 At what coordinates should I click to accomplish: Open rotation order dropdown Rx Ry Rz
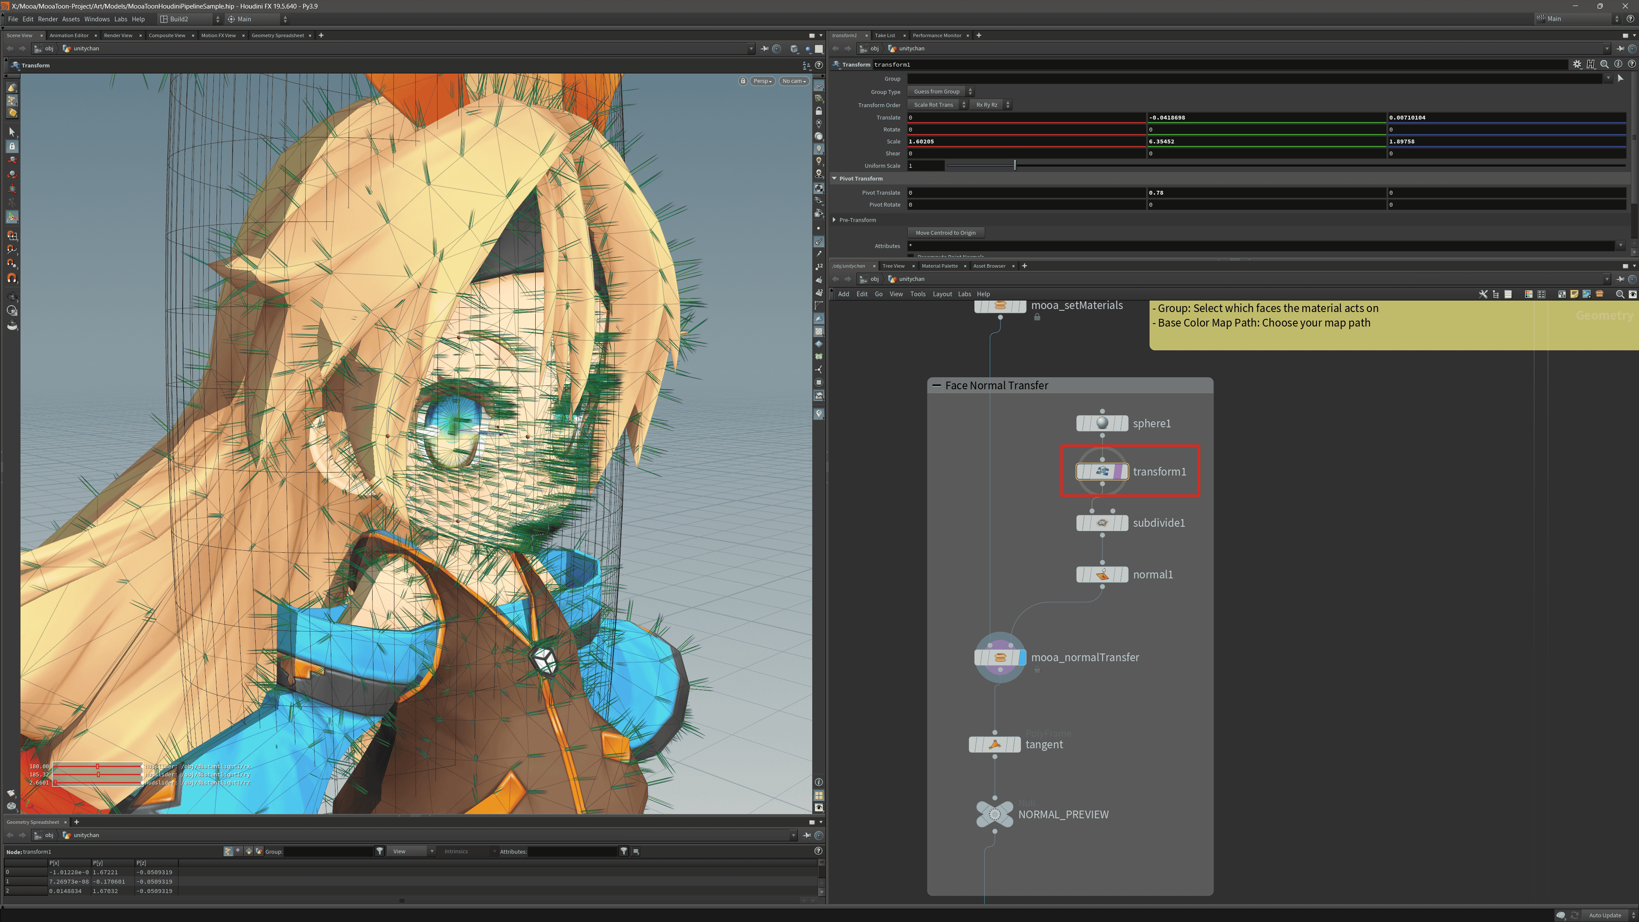pyautogui.click(x=991, y=105)
